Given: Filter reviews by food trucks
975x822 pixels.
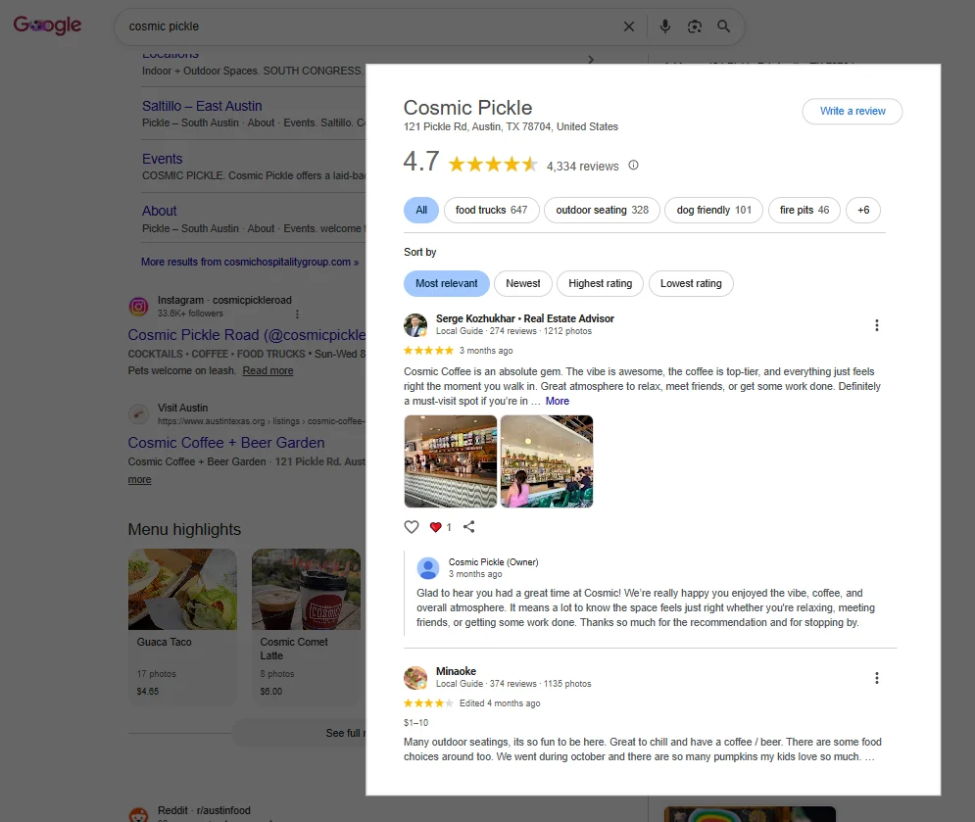Looking at the screenshot, I should [491, 211].
